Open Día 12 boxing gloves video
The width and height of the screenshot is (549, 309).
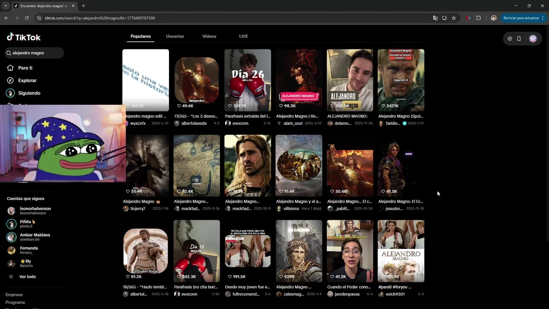click(196, 251)
